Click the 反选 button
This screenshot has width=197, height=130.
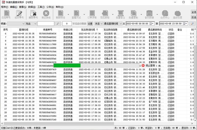194,17
